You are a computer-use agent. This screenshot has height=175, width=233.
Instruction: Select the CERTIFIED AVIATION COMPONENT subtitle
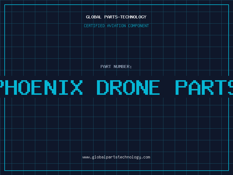click(116, 26)
